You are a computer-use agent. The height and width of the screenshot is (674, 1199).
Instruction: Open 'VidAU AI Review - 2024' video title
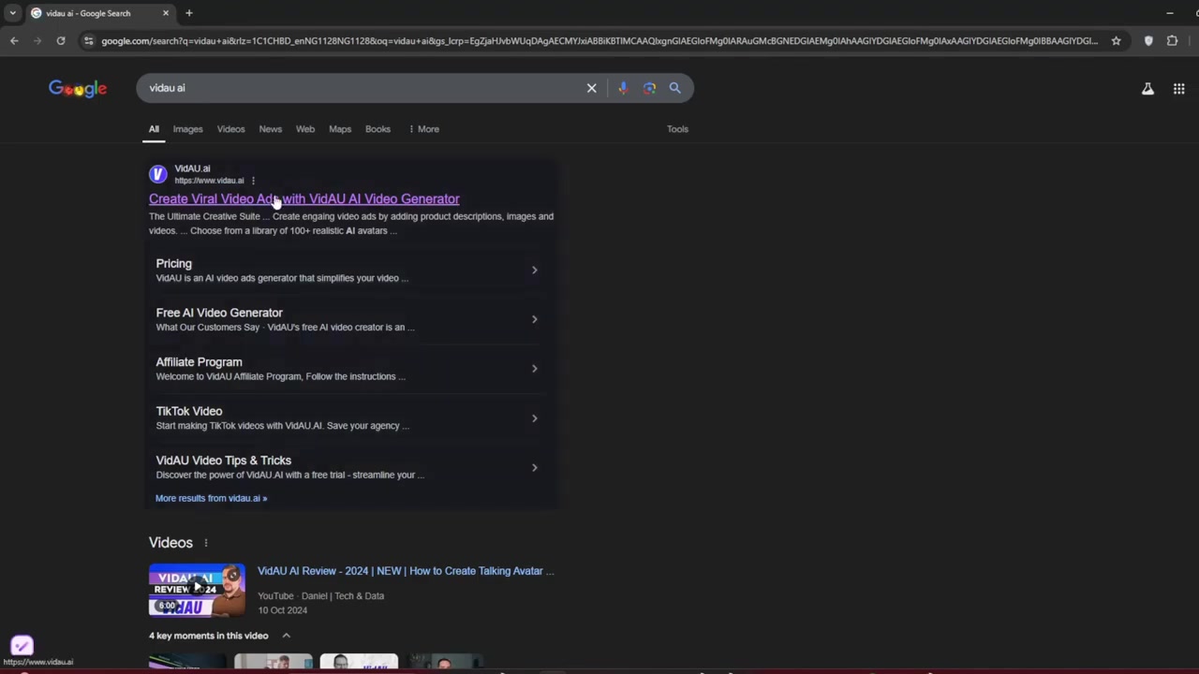pos(406,571)
